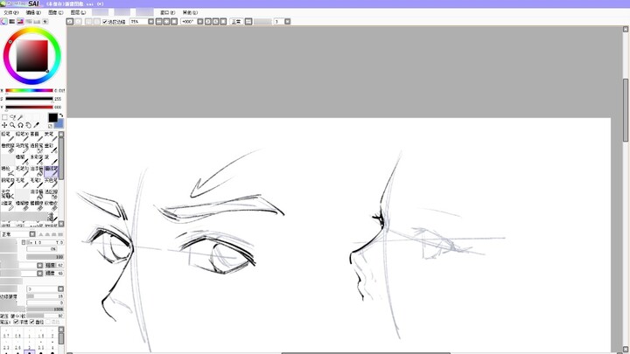
Task: Click the zoom out minus button
Action: click(x=158, y=21)
